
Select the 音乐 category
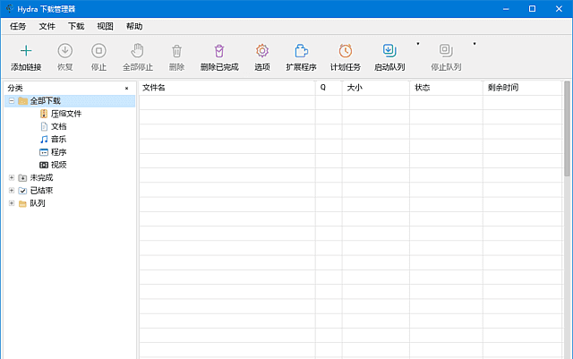tap(58, 140)
